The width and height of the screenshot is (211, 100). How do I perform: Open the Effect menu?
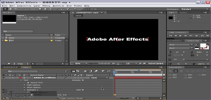(46, 6)
